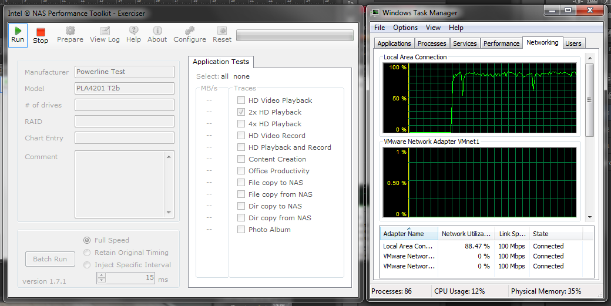Image resolution: width=611 pixels, height=306 pixels.
Task: Click Task Manager graph scroll down arrow
Action: [590, 217]
